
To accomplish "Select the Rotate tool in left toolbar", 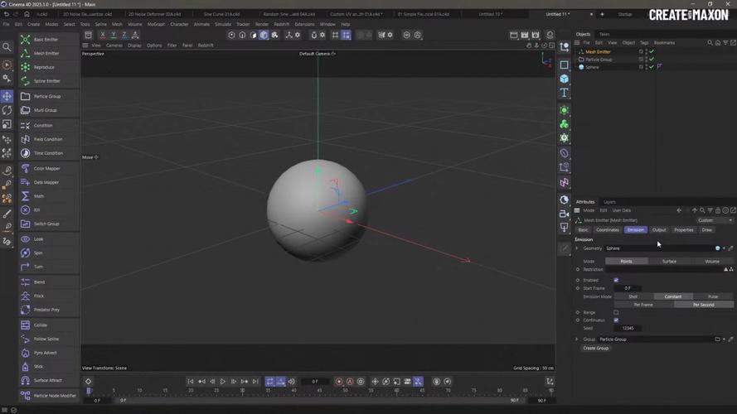I will click(7, 110).
